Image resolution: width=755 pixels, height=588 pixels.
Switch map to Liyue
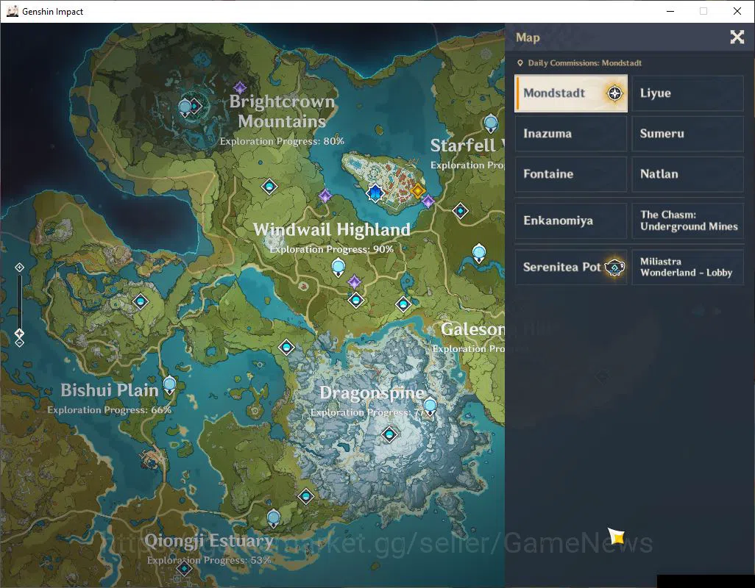click(x=687, y=93)
